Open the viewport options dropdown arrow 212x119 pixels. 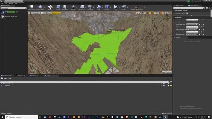29,13
